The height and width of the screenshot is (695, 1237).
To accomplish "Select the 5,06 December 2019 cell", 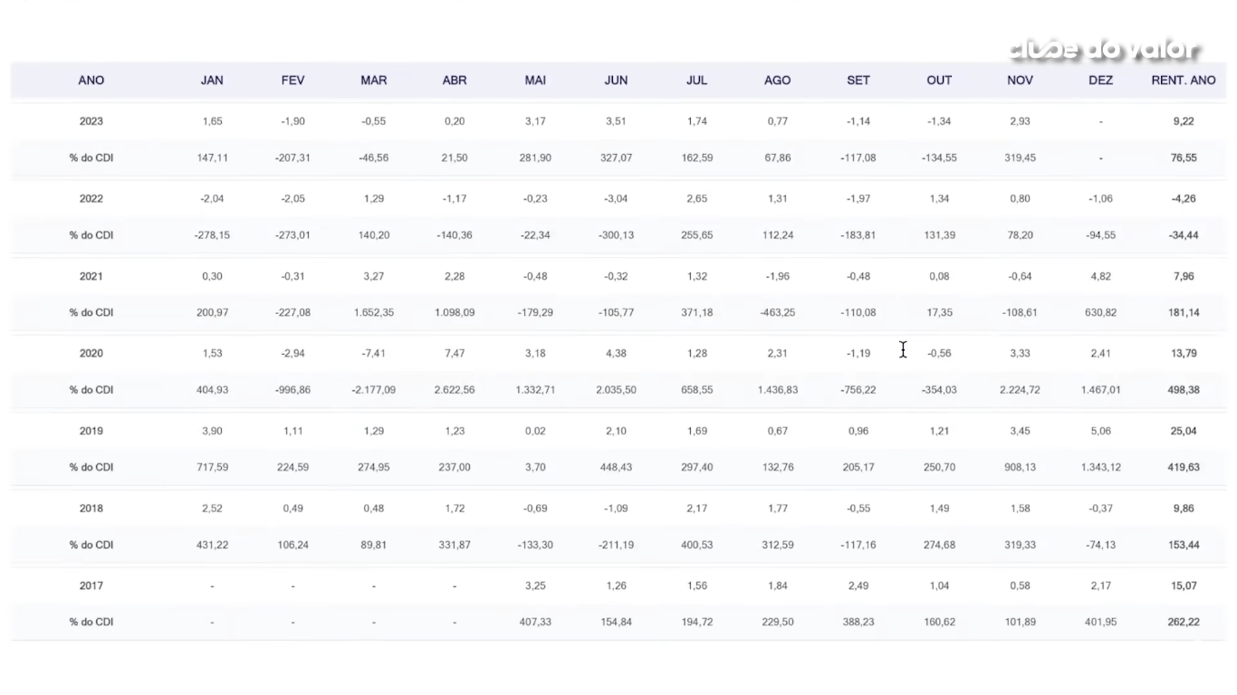I will click(1101, 431).
